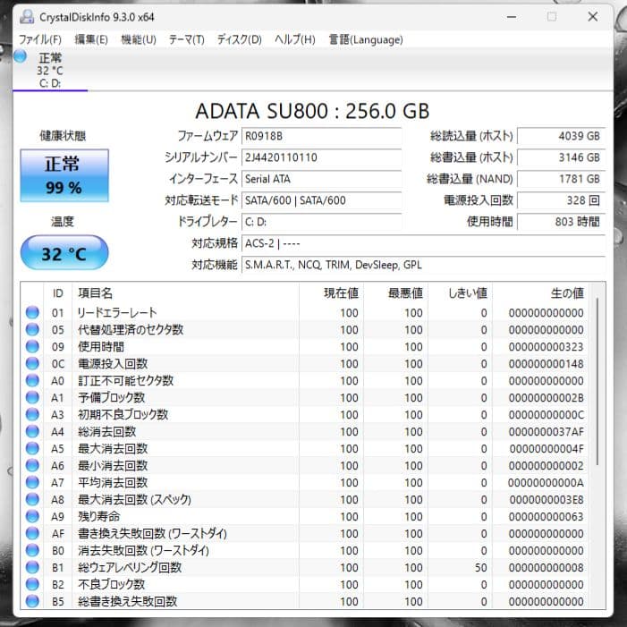Screen dimensions: 627x627
Task: Click raw value 00000000002B in 予備ブロック数 row
Action: [546, 398]
